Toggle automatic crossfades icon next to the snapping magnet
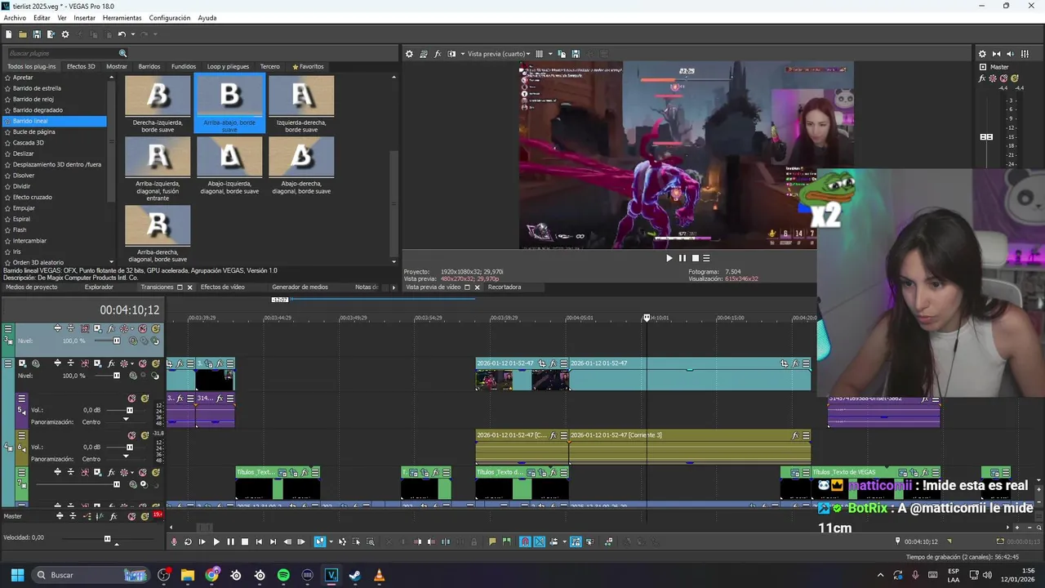 [x=540, y=541]
